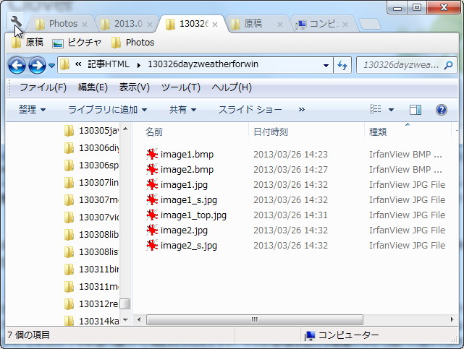This screenshot has width=464, height=349.
Task: Open a new tab
Action: [x=370, y=24]
